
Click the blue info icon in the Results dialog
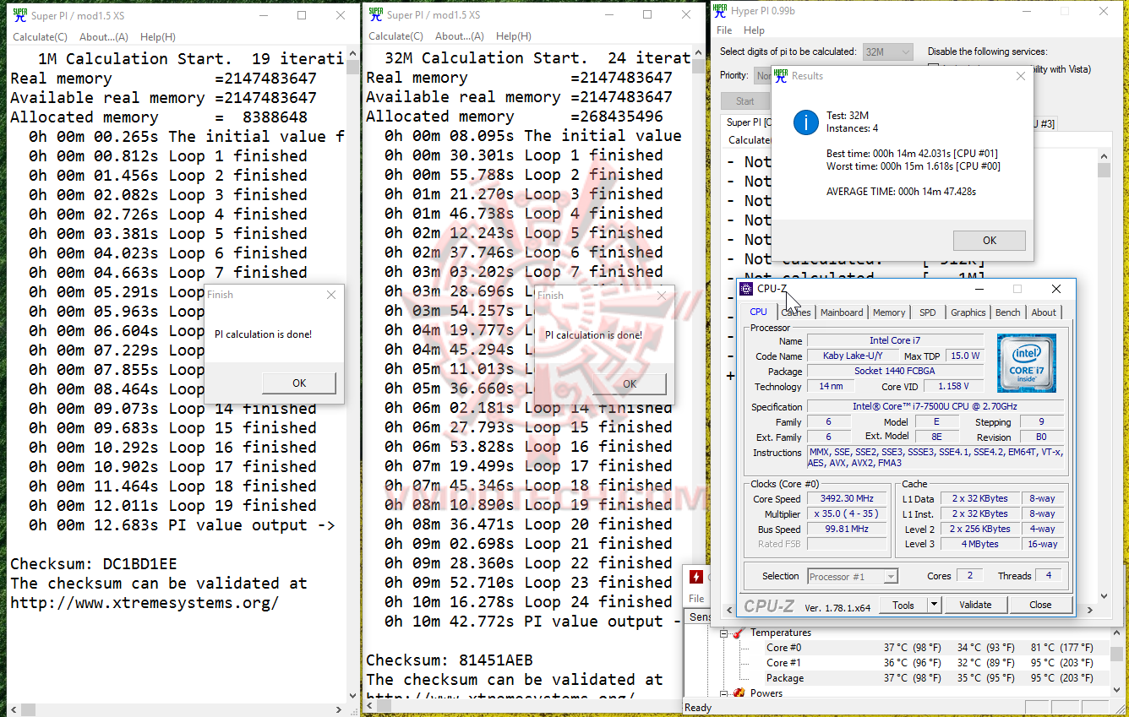[805, 122]
